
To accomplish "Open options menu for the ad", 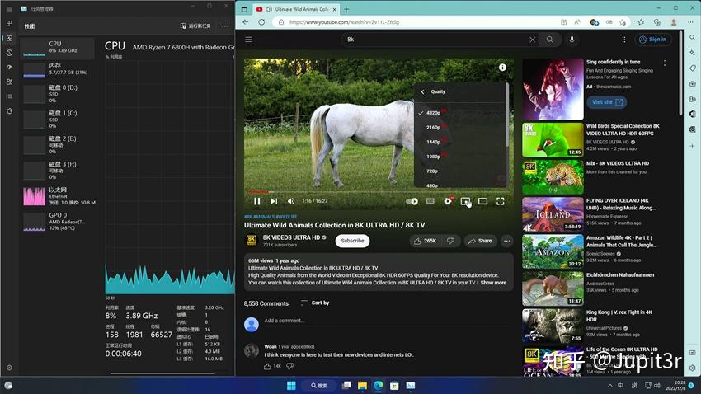I will (665, 63).
